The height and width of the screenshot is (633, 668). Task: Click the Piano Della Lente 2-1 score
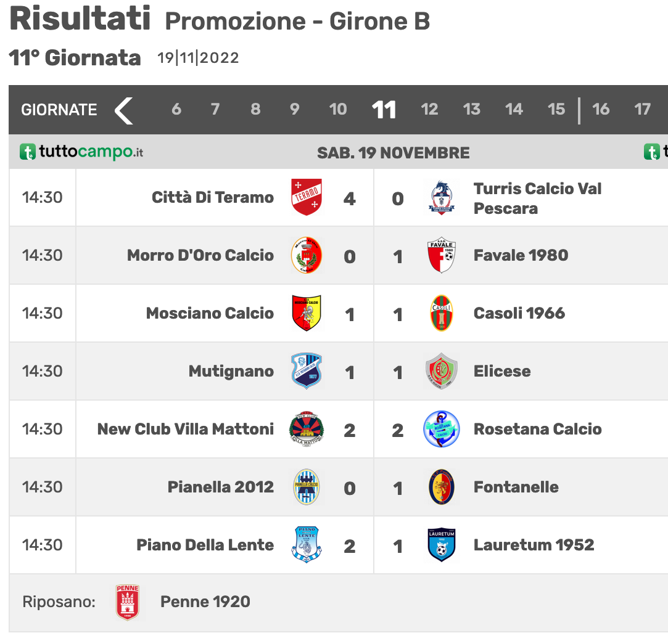(374, 545)
